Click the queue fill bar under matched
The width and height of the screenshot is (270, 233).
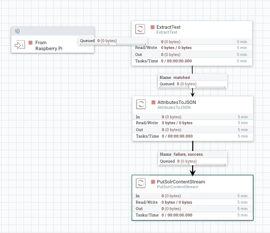click(193, 87)
